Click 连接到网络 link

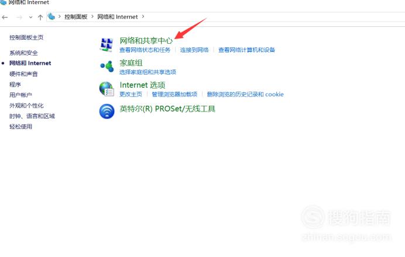(194, 50)
